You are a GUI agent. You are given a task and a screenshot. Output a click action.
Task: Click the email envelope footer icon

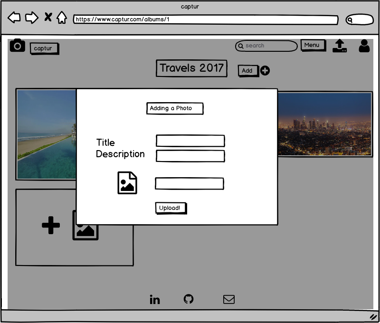point(229,299)
